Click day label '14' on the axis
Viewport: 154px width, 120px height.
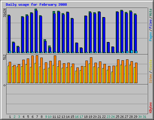68,117
